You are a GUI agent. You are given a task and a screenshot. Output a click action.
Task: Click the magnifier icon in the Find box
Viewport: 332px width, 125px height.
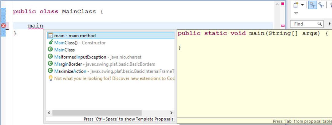click(320, 24)
